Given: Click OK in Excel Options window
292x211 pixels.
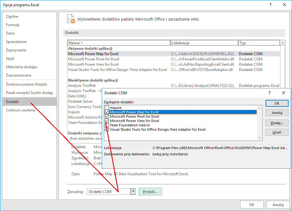Looking at the screenshot, I should click(x=252, y=204).
